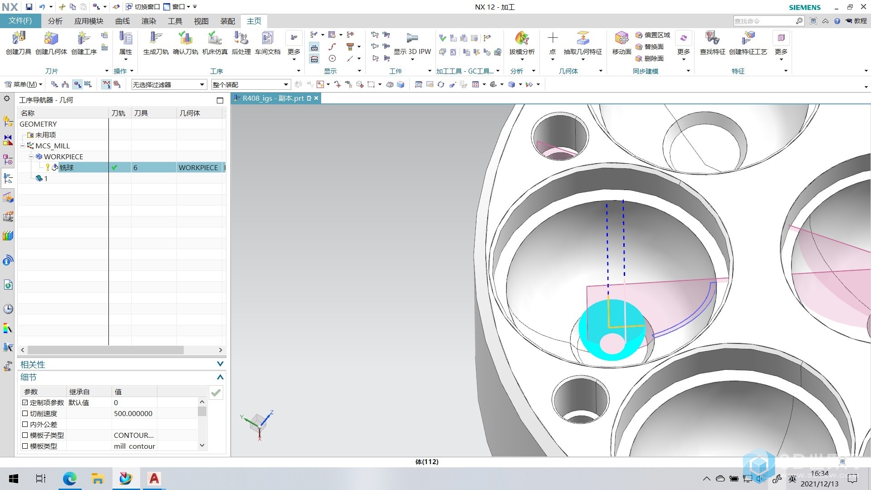Open Windows Start menu

click(14, 479)
